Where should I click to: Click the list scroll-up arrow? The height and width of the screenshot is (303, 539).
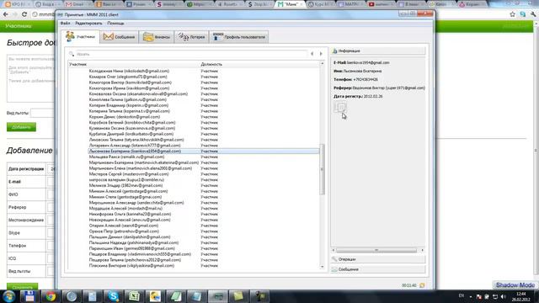[322, 64]
